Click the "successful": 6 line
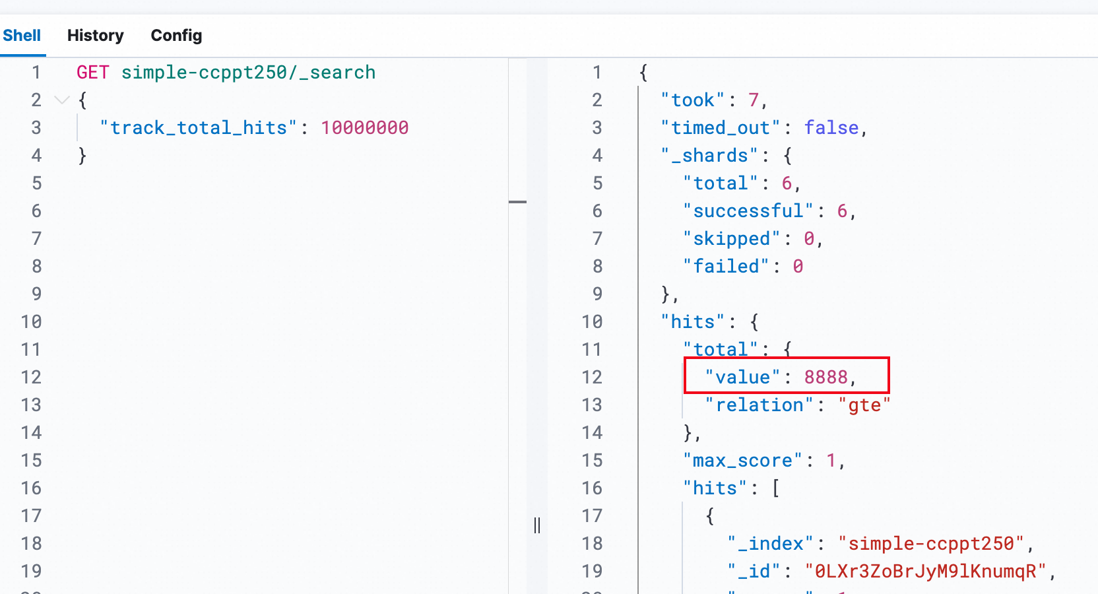This screenshot has height=594, width=1098. click(770, 211)
